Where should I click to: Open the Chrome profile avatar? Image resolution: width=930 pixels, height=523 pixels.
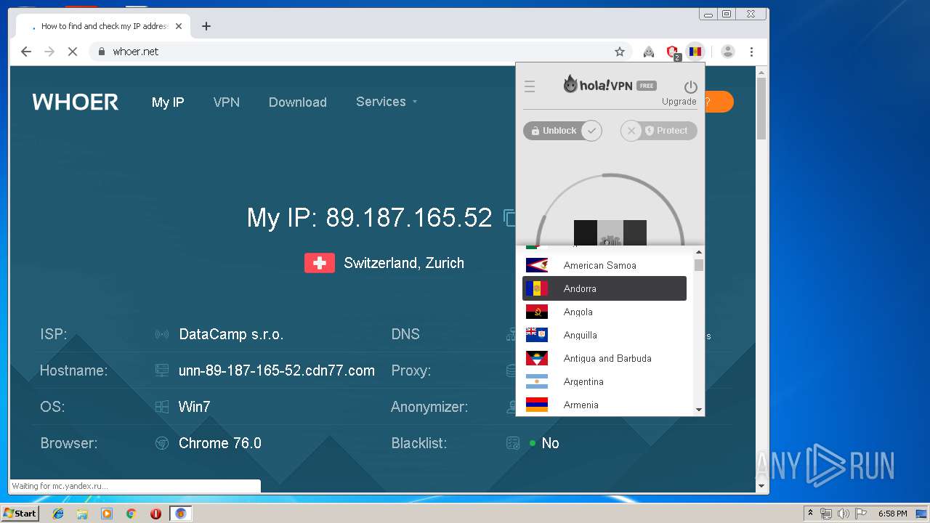(x=728, y=52)
